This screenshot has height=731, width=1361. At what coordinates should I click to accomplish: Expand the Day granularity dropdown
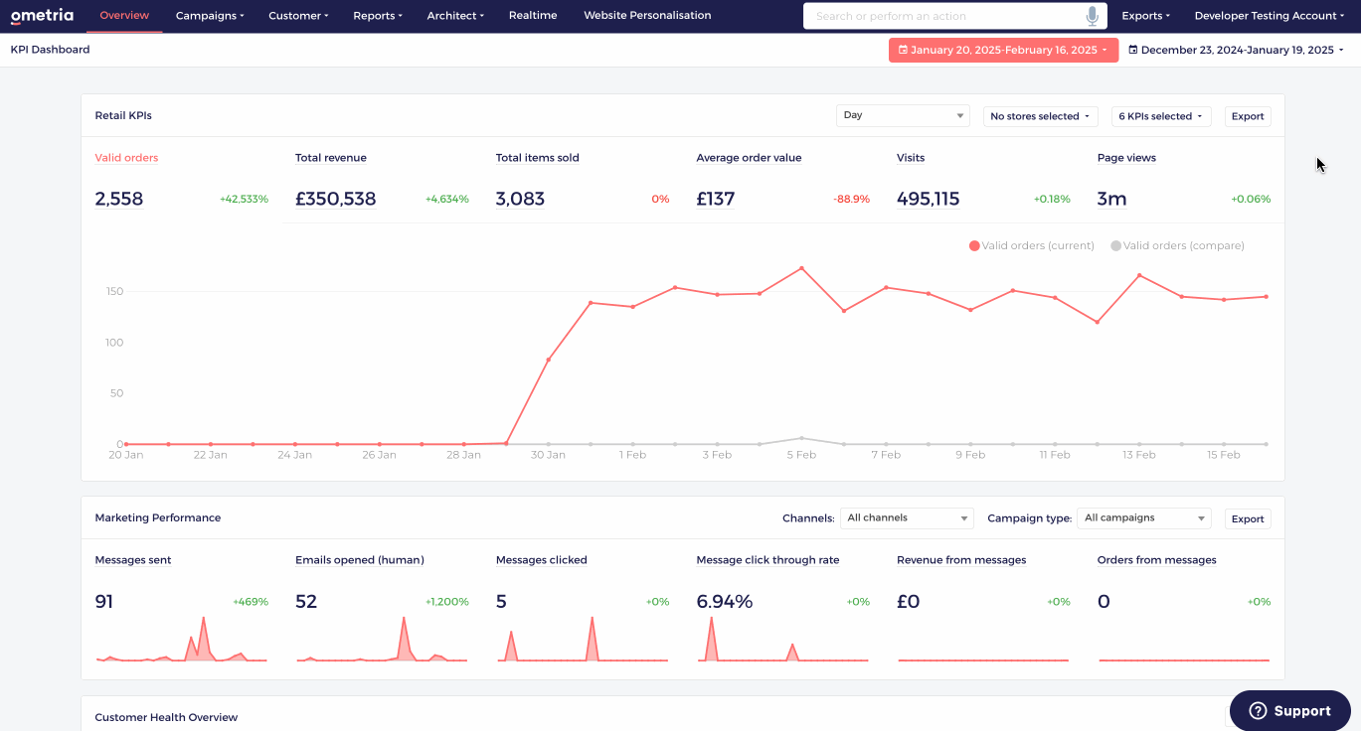(x=902, y=116)
